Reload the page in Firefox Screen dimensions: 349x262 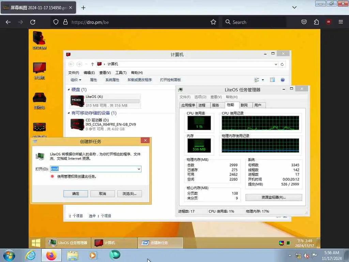click(33, 22)
